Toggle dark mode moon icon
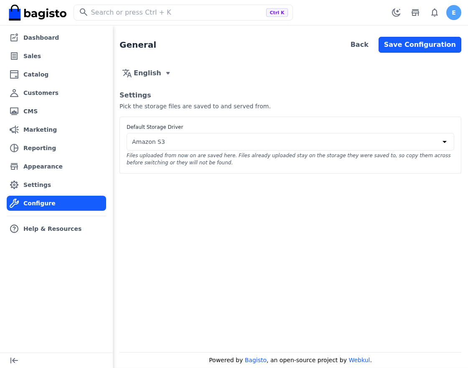468x368 pixels. (x=396, y=13)
